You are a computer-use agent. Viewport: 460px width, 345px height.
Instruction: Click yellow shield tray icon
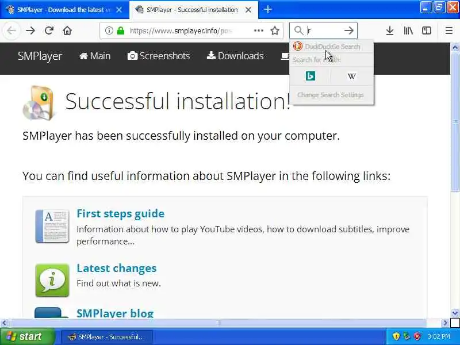click(396, 336)
